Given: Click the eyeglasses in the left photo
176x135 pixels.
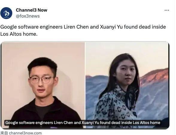Looking at the screenshot, I should pos(42,80).
